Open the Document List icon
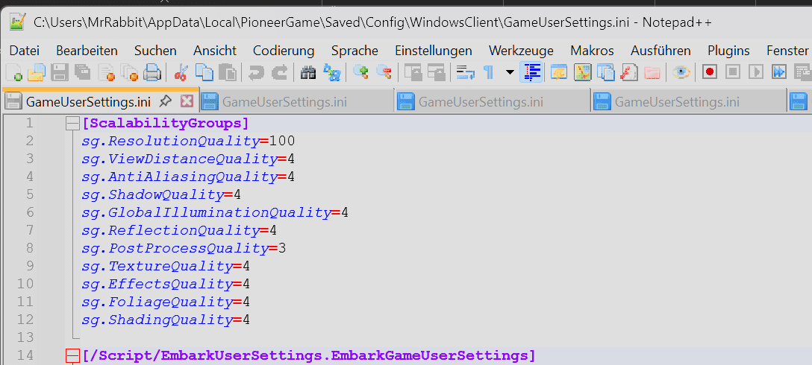812x365 pixels. [605, 72]
